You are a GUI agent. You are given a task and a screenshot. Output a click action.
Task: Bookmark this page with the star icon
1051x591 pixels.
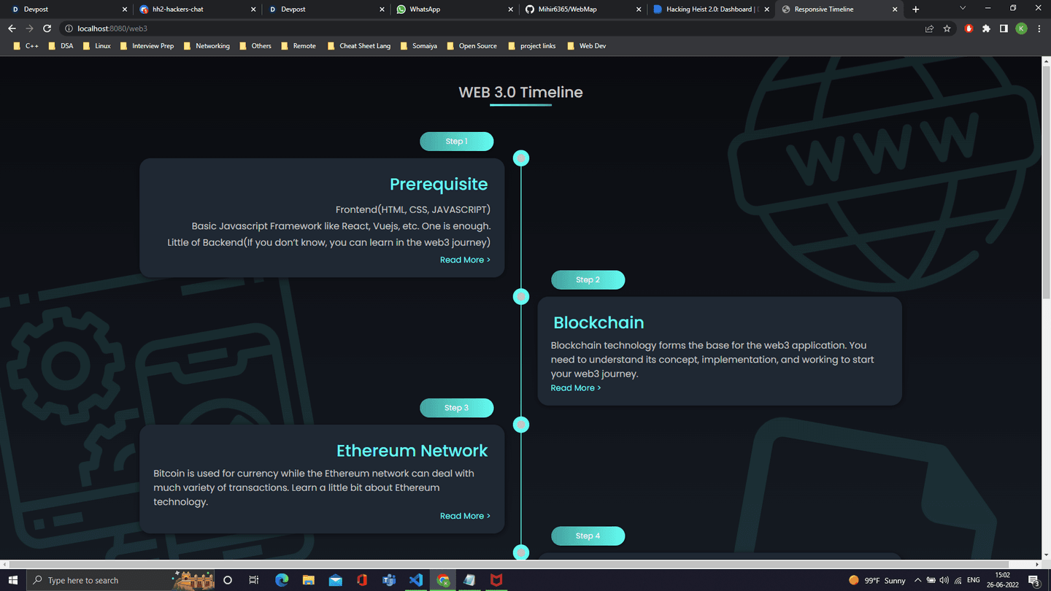(x=947, y=28)
